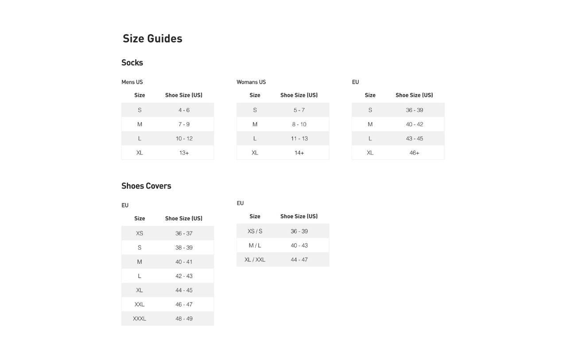567x354 pixels.
Task: Click the Size Guides page heading
Action: coord(152,38)
